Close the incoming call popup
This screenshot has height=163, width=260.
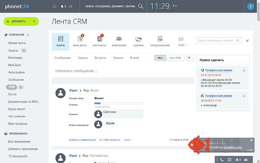pyautogui.click(x=251, y=140)
